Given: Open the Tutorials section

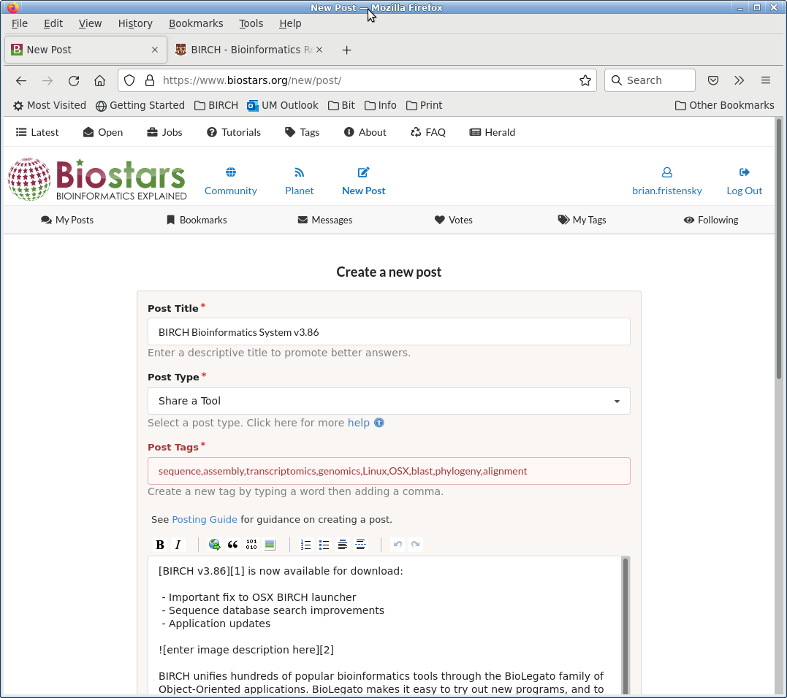Looking at the screenshot, I should 234,132.
